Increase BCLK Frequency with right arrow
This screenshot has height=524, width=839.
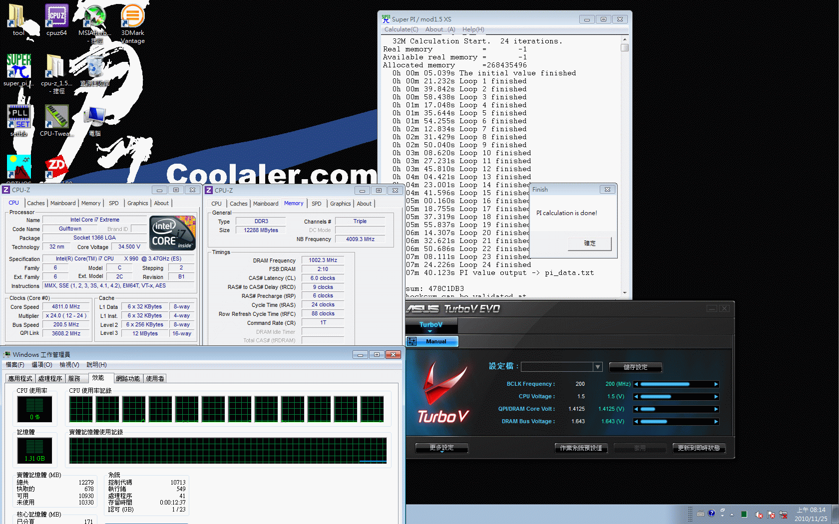[x=716, y=384]
